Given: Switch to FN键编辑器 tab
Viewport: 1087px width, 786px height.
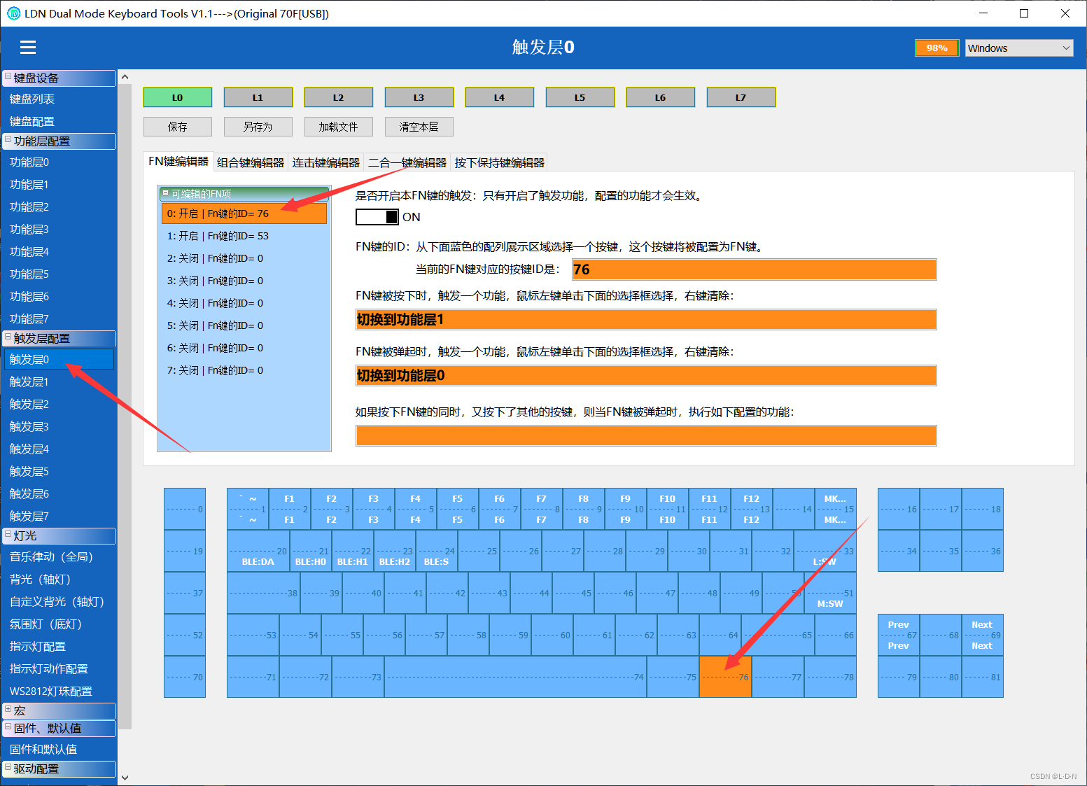Looking at the screenshot, I should point(178,162).
